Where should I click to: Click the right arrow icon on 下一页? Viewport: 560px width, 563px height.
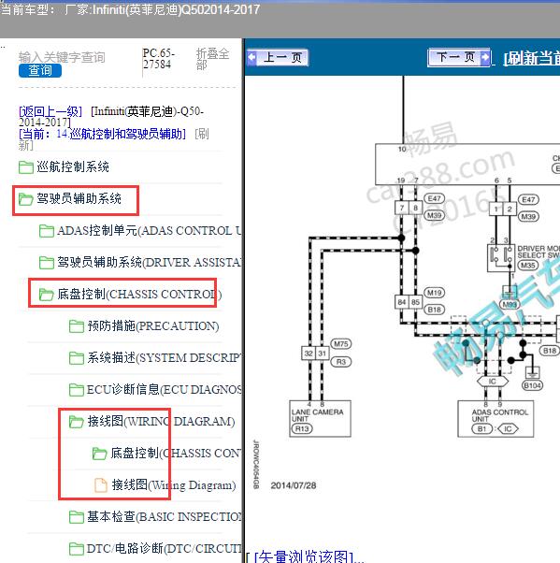pyautogui.click(x=484, y=57)
